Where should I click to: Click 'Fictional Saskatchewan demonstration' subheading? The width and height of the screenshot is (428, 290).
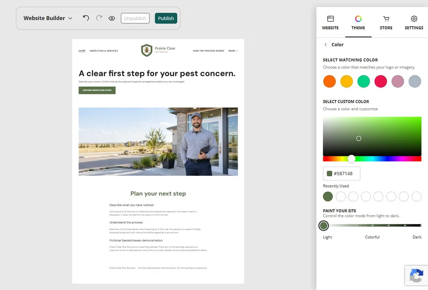(136, 241)
